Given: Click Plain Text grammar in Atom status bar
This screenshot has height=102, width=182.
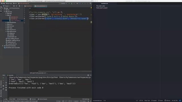Looking at the screenshot, I should pos(147,101).
